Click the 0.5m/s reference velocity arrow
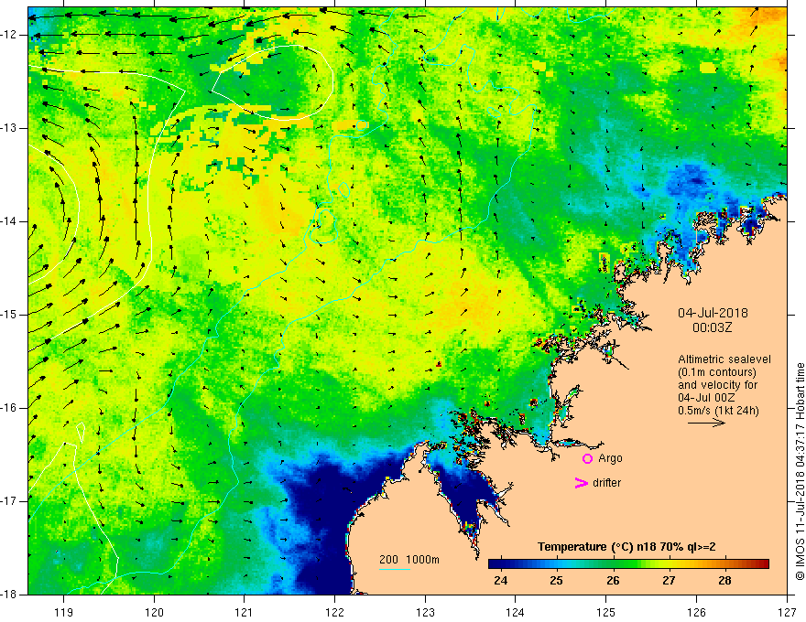This screenshot has height=622, width=806. (706, 423)
